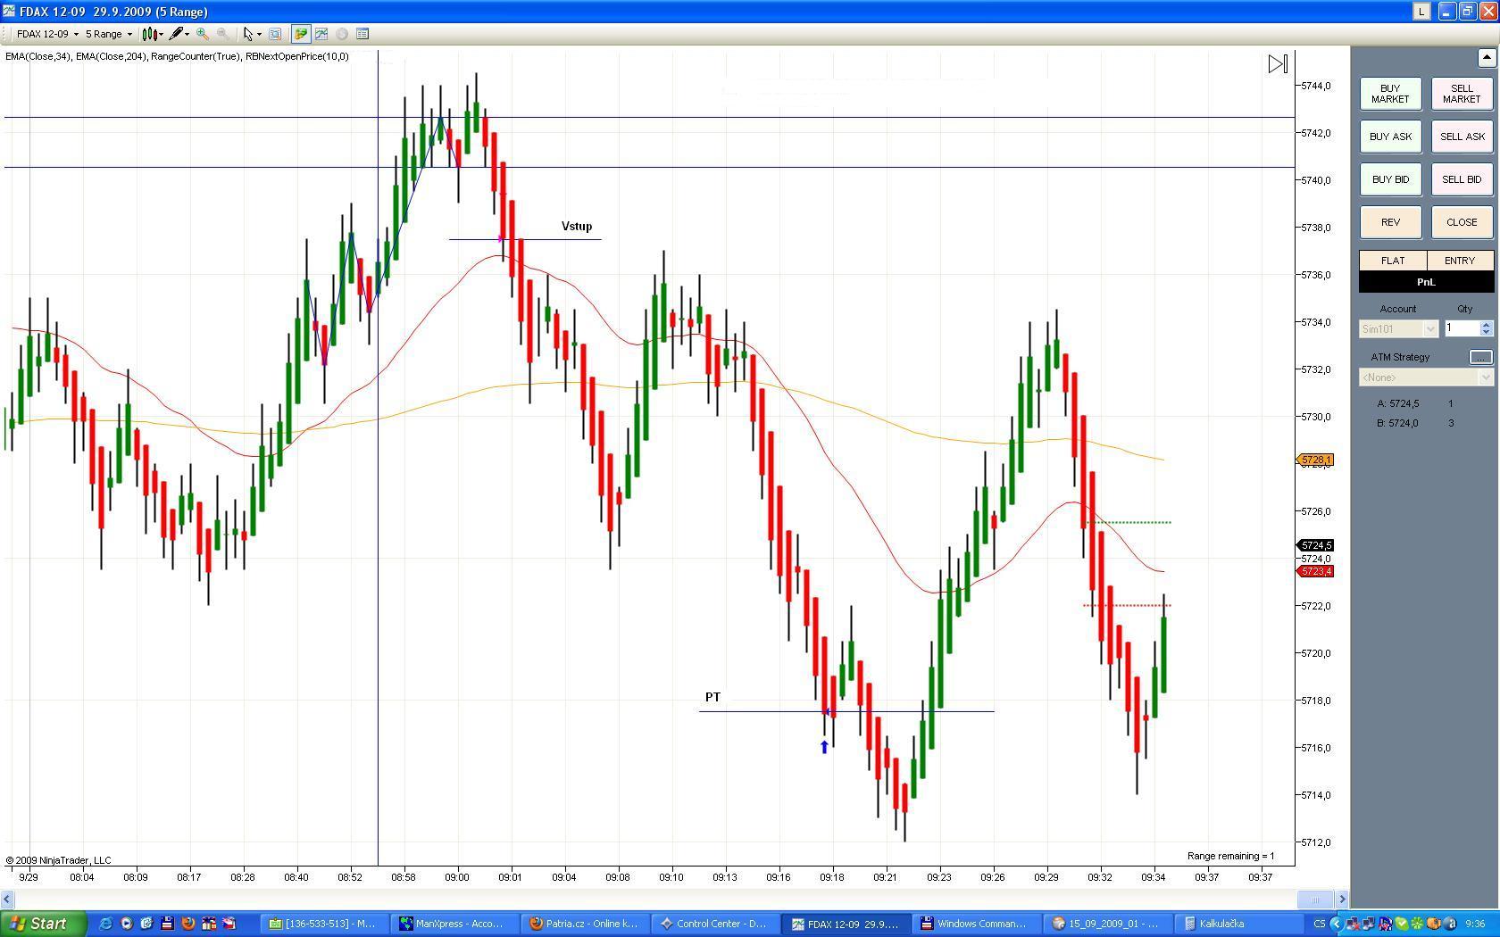Expand hidden system tray icons arrow
The image size is (1500, 937).
[1337, 924]
